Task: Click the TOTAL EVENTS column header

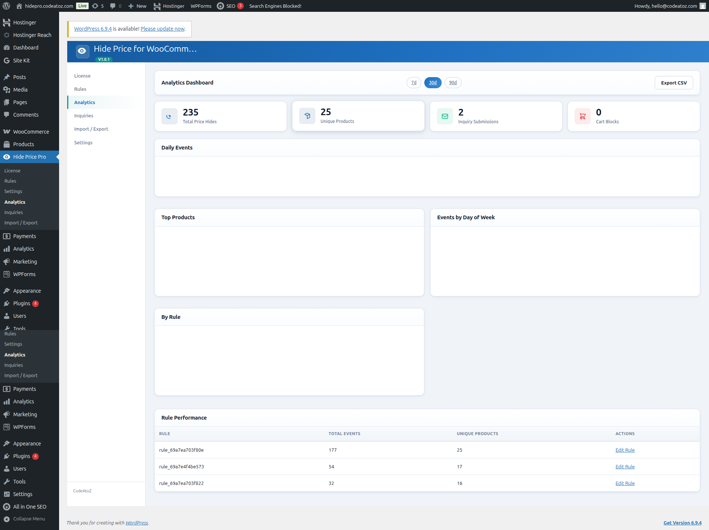Action: [x=345, y=434]
